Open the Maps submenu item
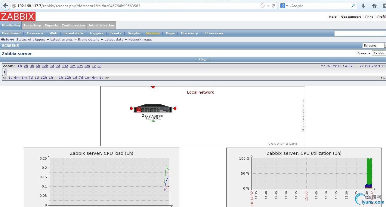The image size is (386, 207). pyautogui.click(x=170, y=33)
